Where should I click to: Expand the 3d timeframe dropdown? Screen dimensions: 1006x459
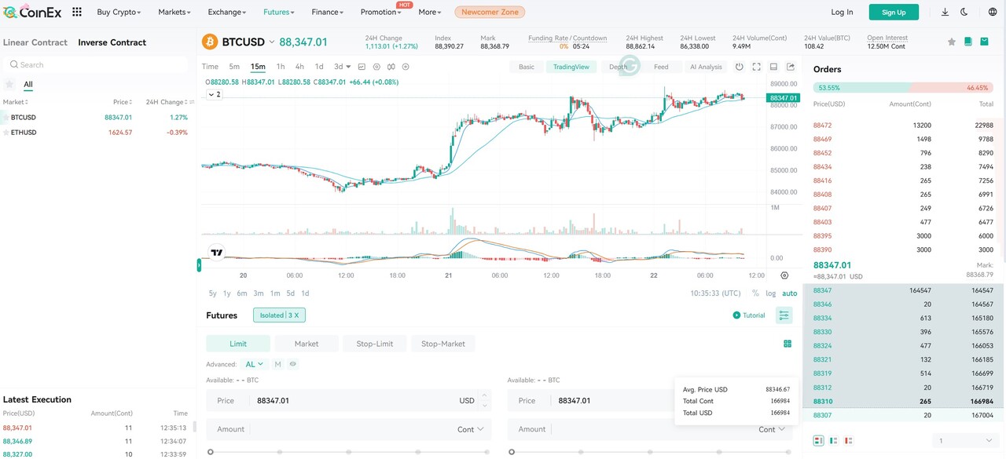[x=342, y=67]
